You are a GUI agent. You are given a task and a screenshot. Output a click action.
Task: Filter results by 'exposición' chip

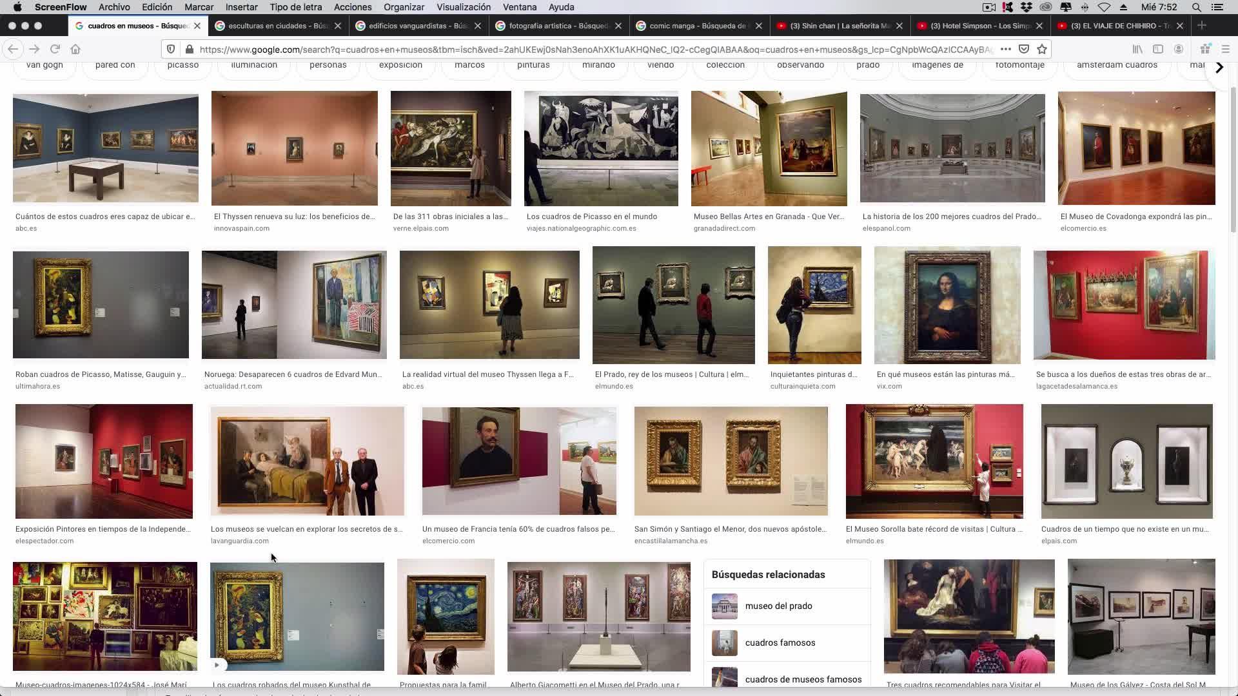[x=400, y=66]
